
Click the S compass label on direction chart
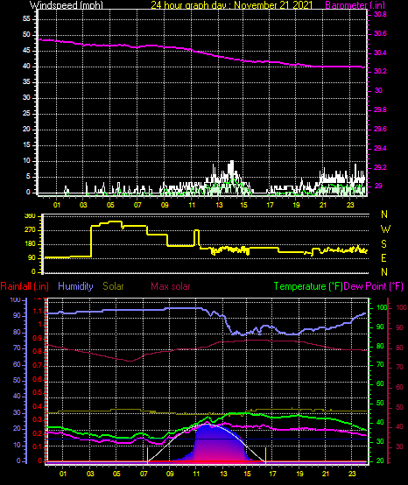point(383,244)
